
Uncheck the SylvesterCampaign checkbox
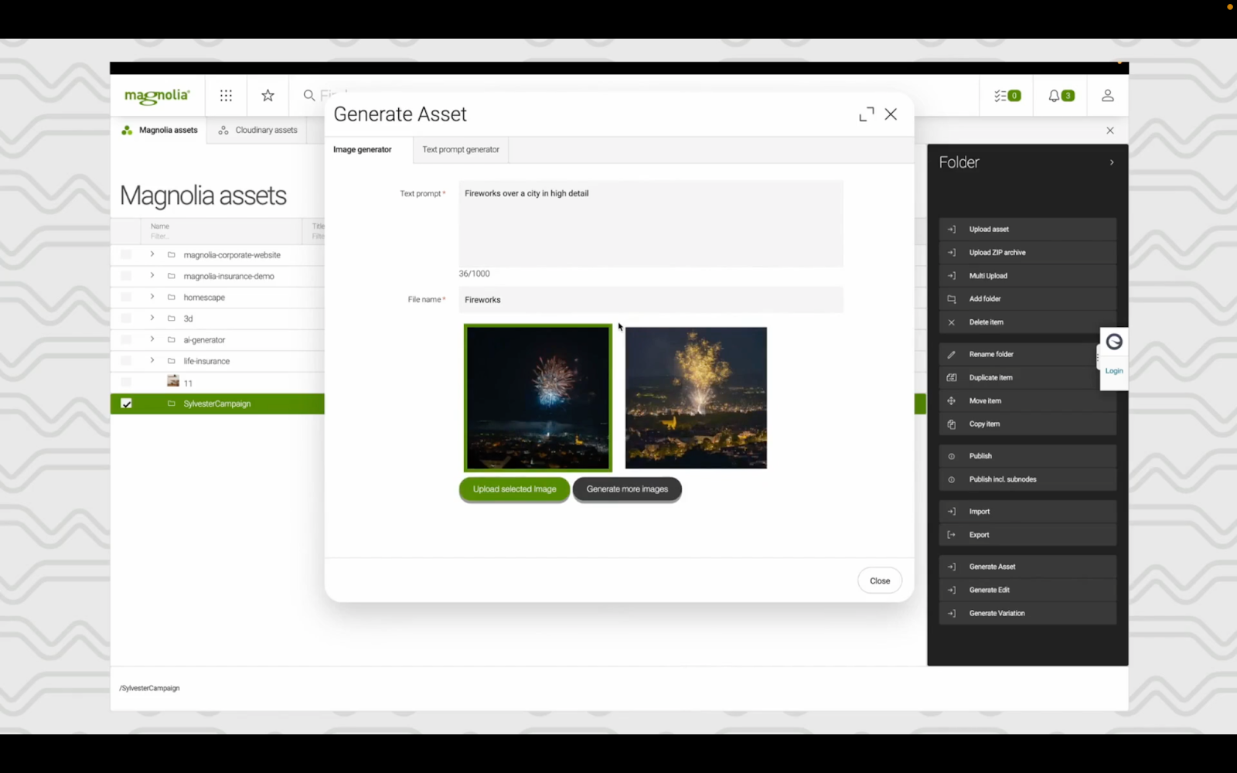point(127,404)
